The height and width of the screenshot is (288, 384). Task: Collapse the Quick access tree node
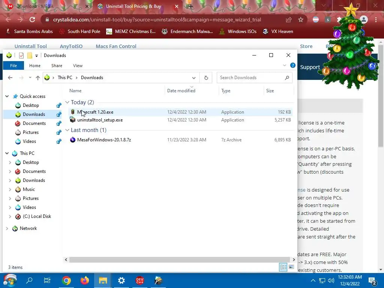7,96
